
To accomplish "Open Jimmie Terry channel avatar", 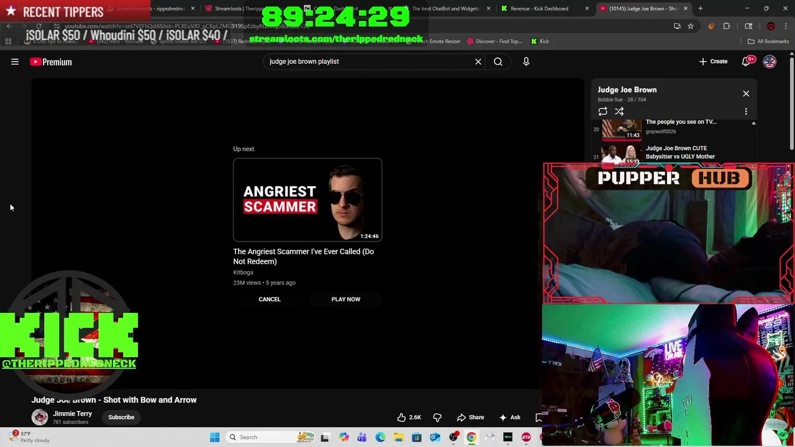I will tap(40, 417).
